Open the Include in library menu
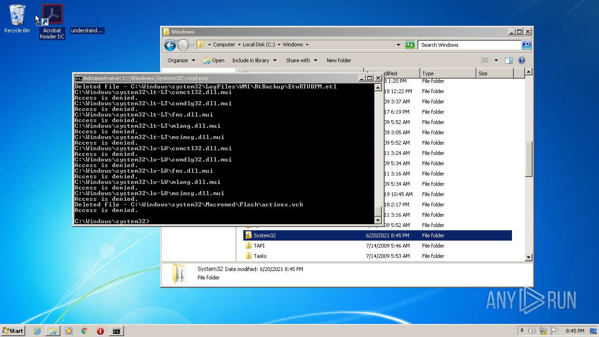This screenshot has width=599, height=337. click(254, 60)
